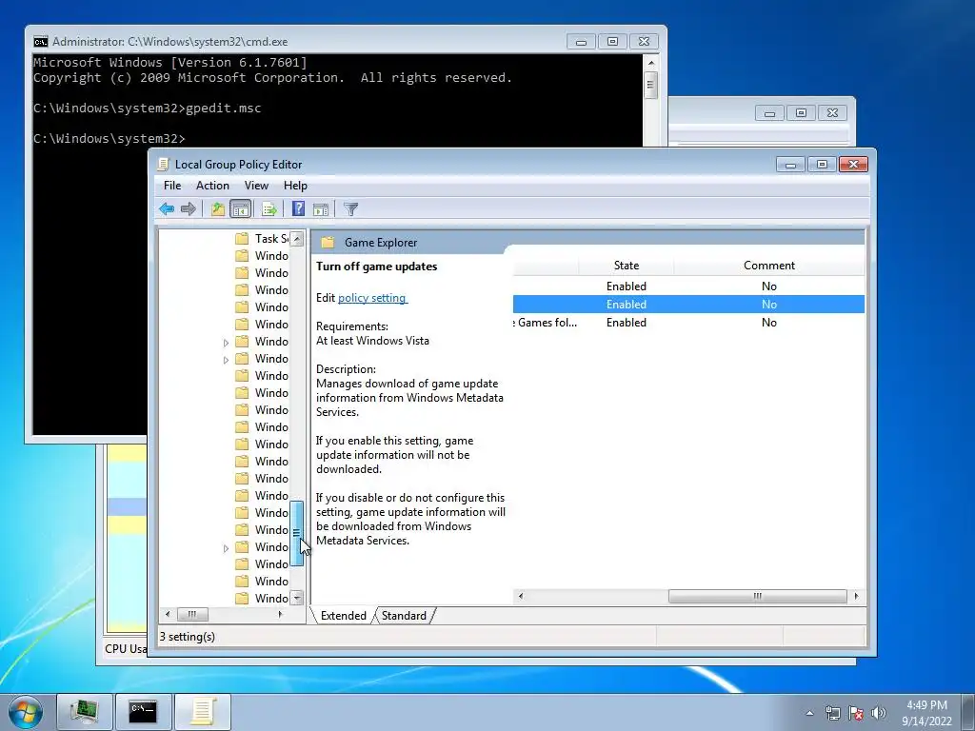Screen dimensions: 975x731
Task: Click tree pane scroll up arrow
Action: coord(297,239)
